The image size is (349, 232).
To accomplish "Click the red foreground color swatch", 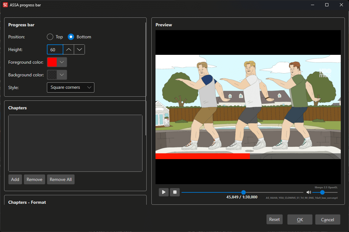I will tap(52, 62).
